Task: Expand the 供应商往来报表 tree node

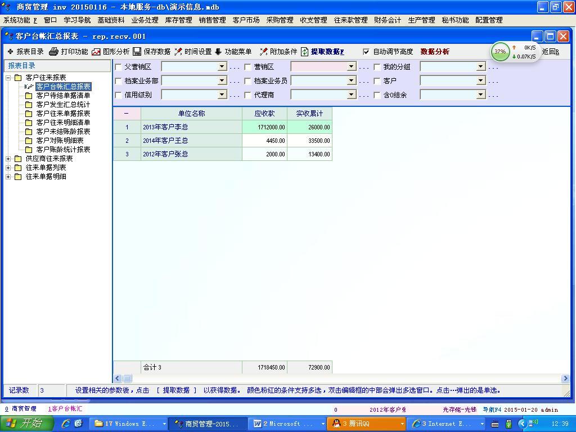Action: [8, 159]
